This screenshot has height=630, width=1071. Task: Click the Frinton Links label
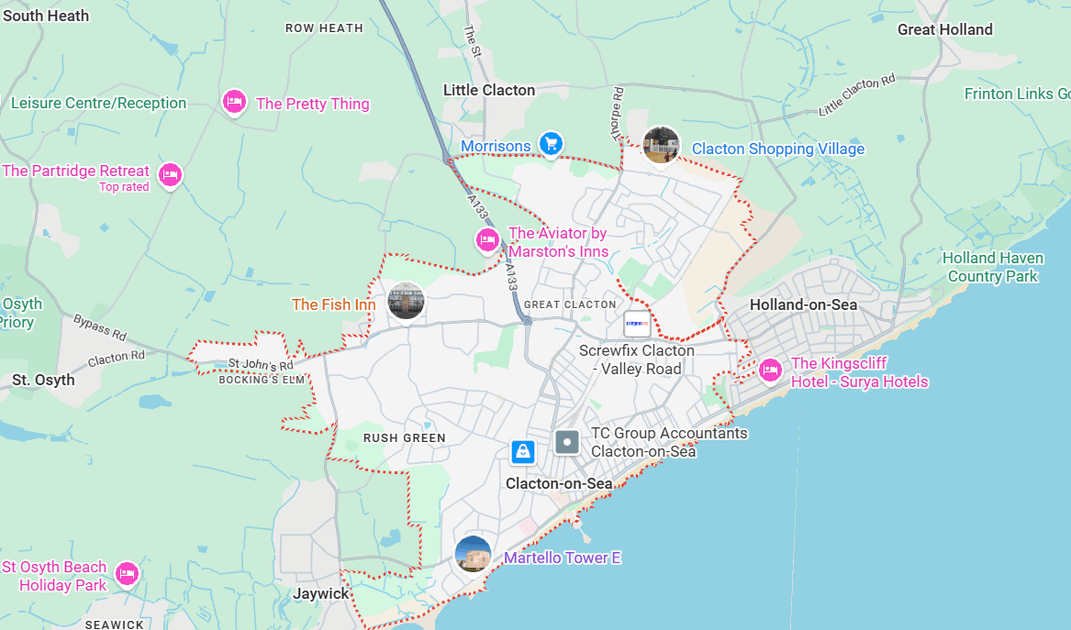[x=1017, y=94]
